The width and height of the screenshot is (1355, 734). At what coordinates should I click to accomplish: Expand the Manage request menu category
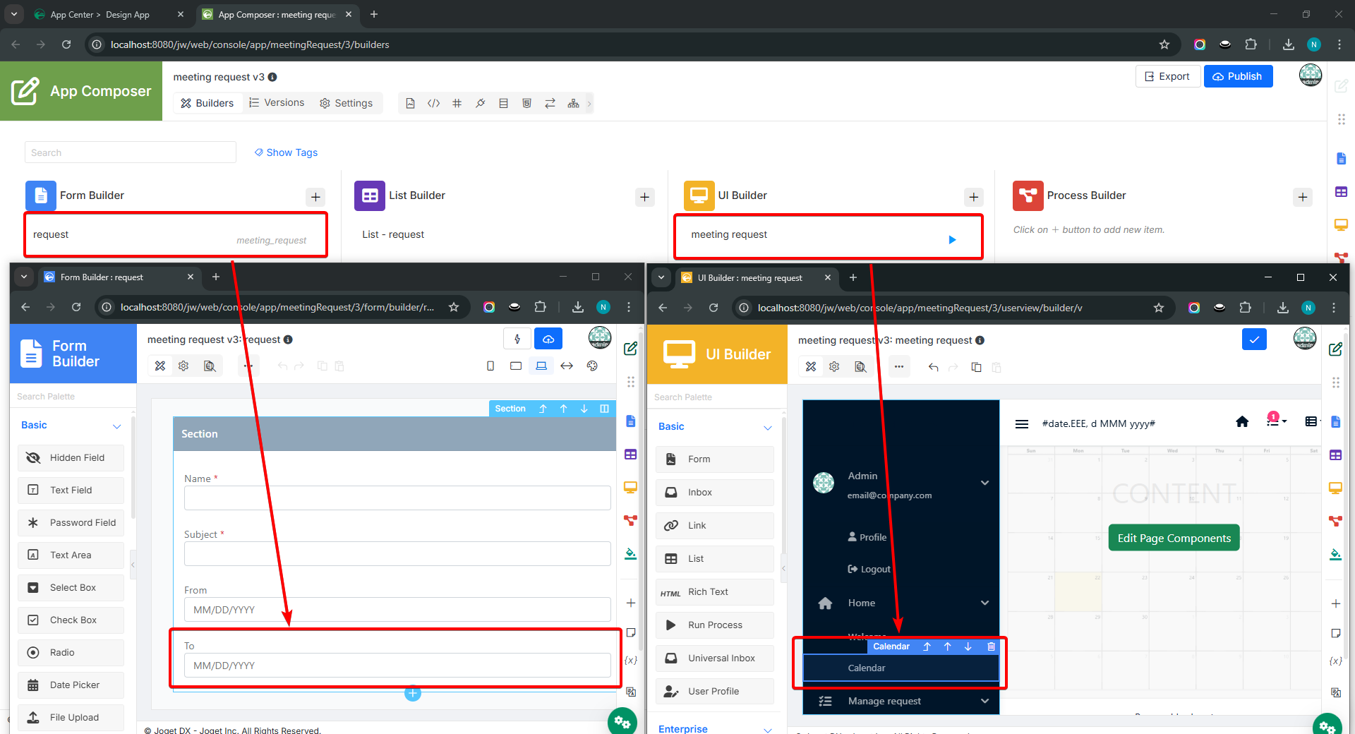pos(984,701)
